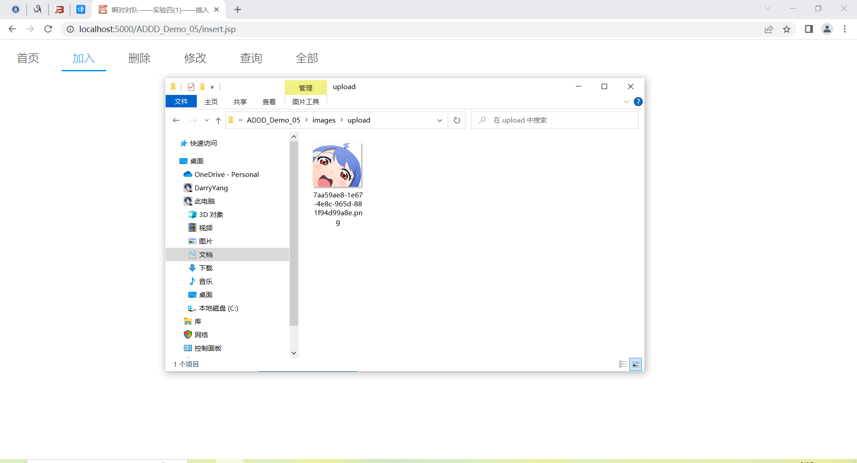Image resolution: width=857 pixels, height=463 pixels.
Task: View site information icon beside the URL
Action: [x=70, y=29]
